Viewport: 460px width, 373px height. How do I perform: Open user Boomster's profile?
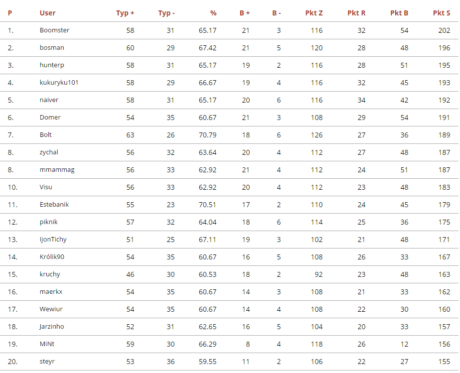tap(54, 30)
